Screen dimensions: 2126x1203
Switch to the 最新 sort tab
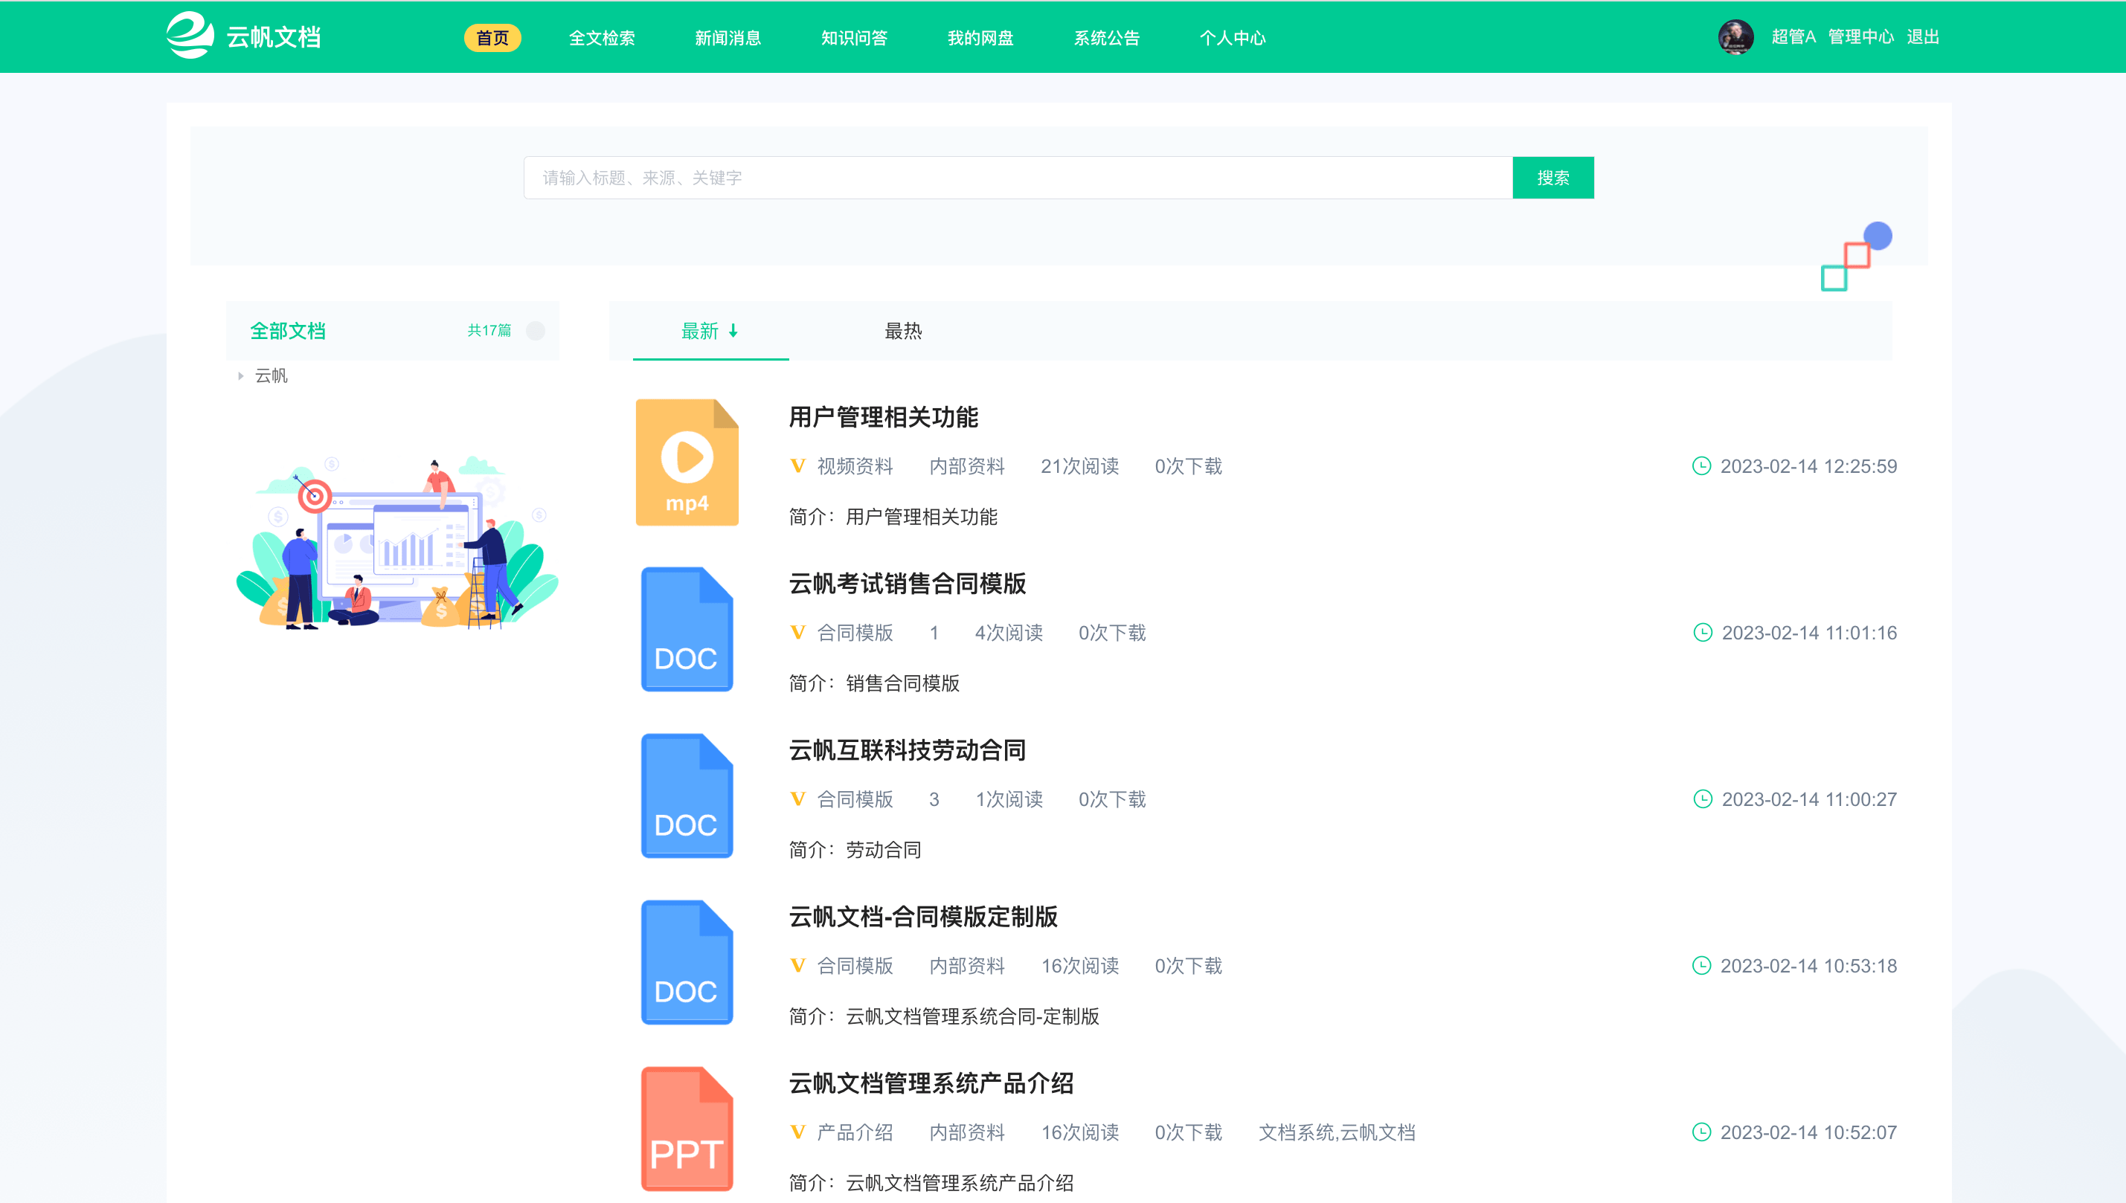click(x=711, y=332)
